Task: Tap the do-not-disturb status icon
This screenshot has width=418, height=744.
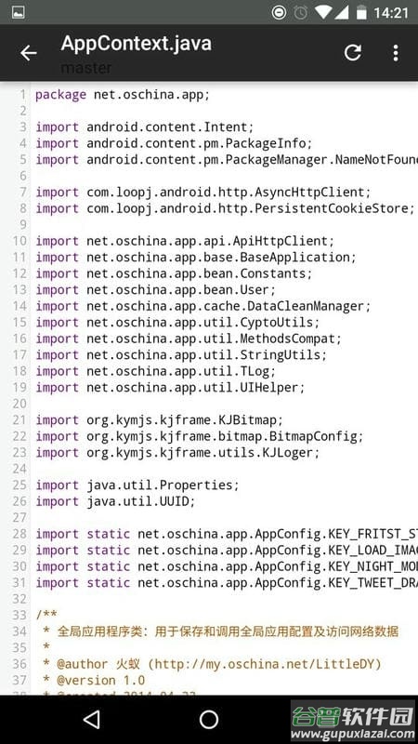Action: (x=280, y=12)
